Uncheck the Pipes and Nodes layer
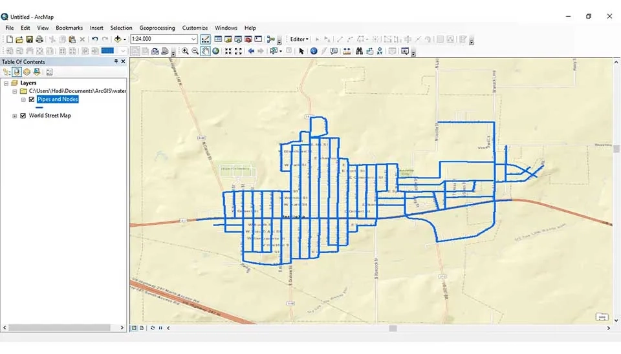 click(31, 99)
